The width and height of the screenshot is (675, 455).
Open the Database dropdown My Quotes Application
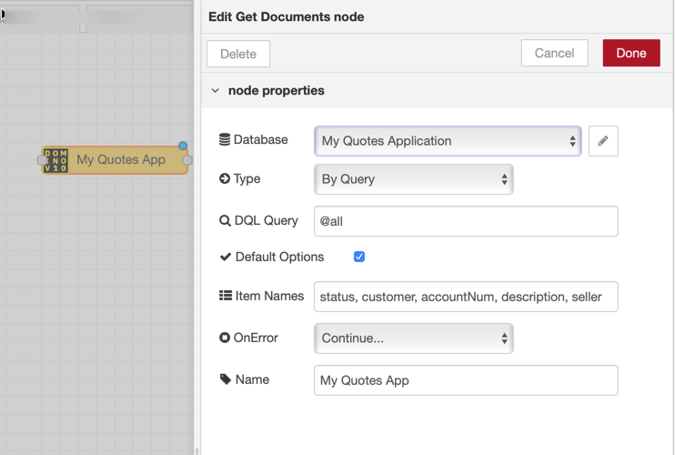[x=448, y=141]
